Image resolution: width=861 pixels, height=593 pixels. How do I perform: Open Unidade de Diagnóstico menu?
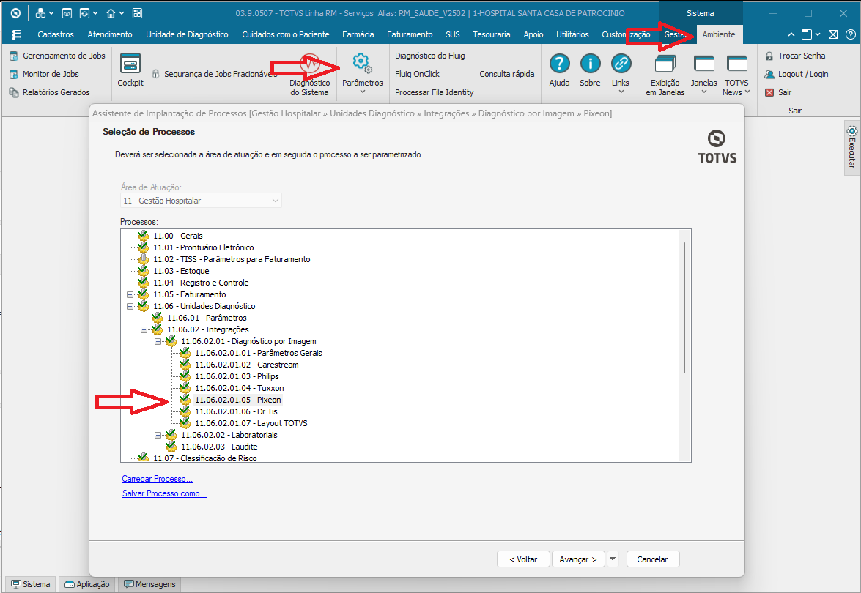(x=187, y=34)
